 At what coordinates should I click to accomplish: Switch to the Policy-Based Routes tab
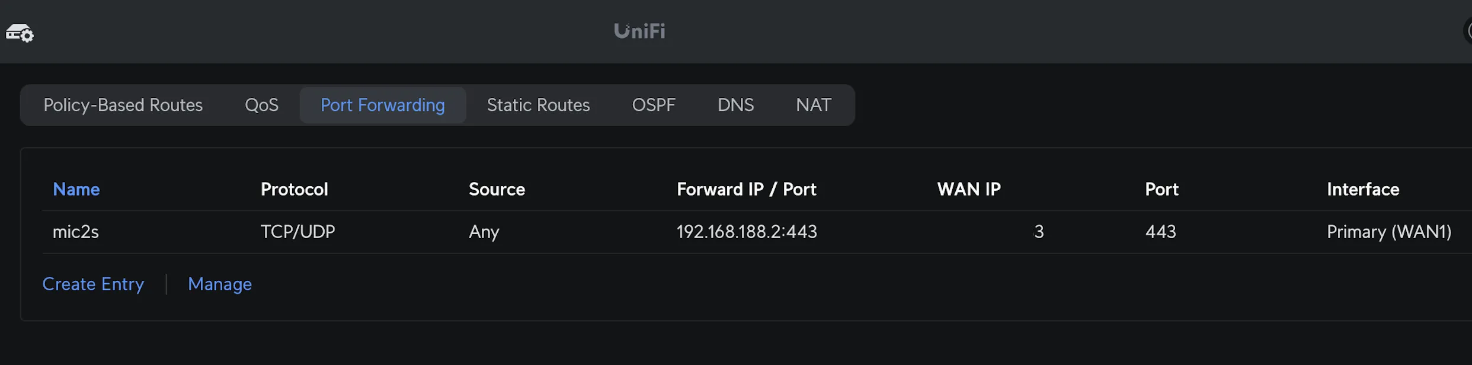click(x=123, y=105)
